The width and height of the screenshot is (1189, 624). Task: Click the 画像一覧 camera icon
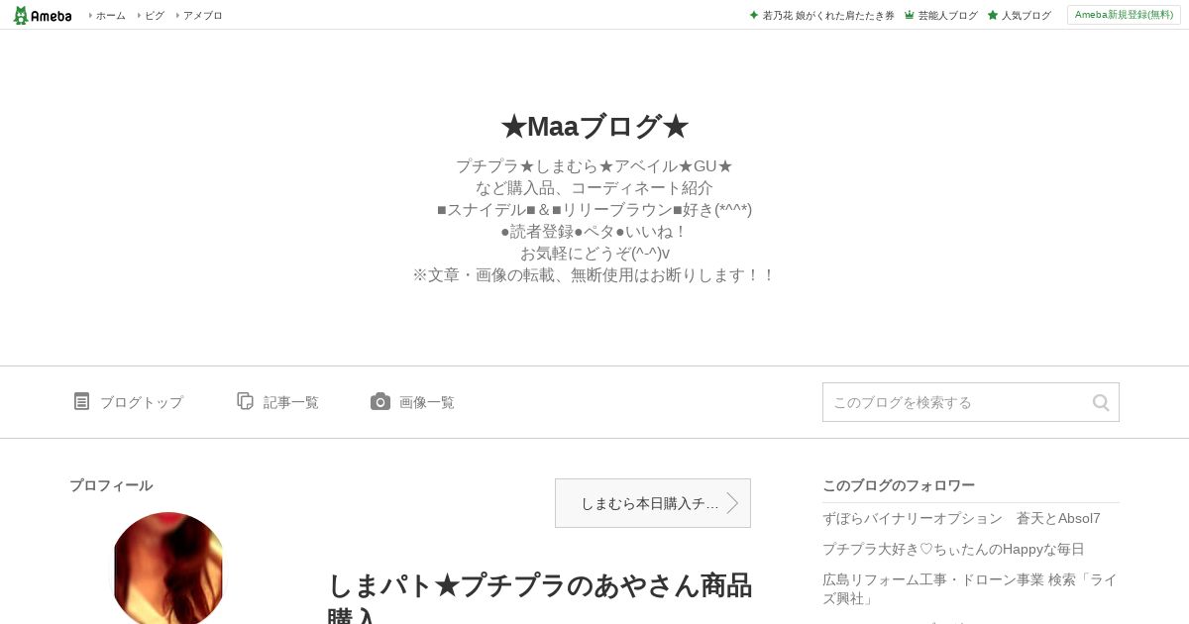tap(380, 401)
